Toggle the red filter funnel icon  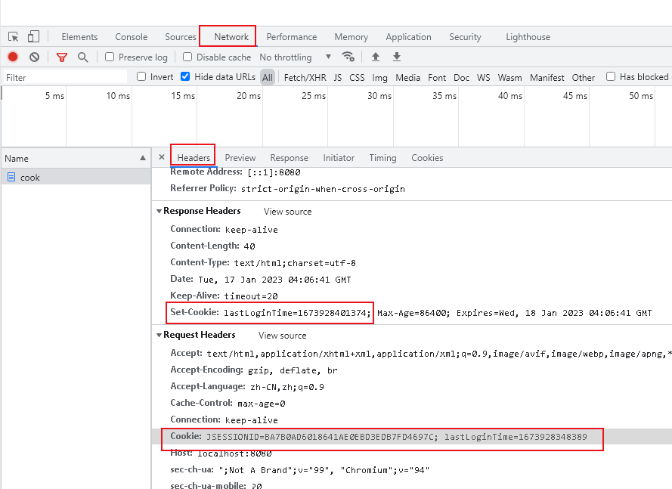click(62, 57)
